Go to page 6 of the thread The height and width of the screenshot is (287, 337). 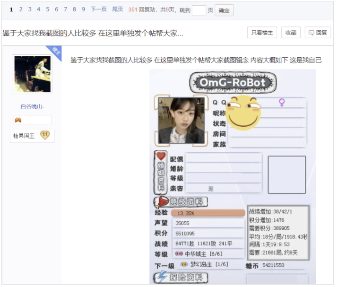[x=56, y=9]
